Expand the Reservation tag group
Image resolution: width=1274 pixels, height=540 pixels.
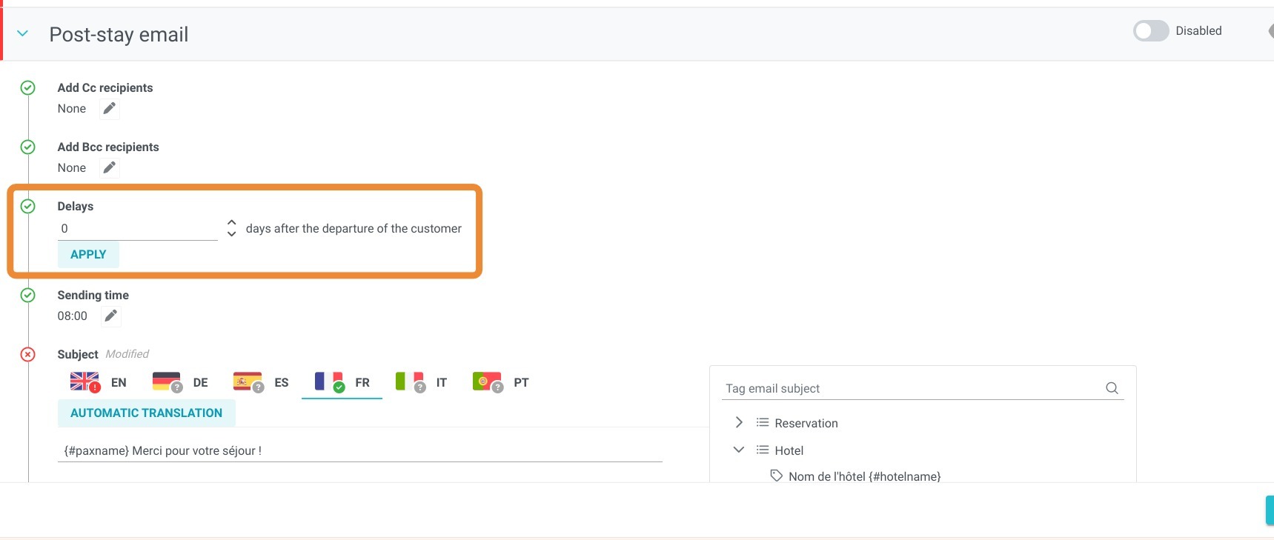pos(738,422)
